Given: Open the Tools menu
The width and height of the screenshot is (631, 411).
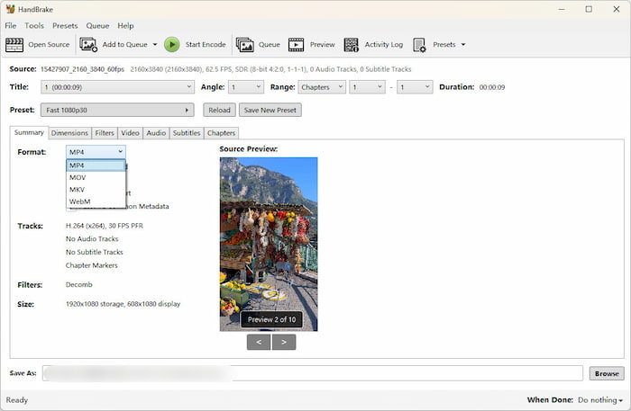Looking at the screenshot, I should tap(34, 26).
